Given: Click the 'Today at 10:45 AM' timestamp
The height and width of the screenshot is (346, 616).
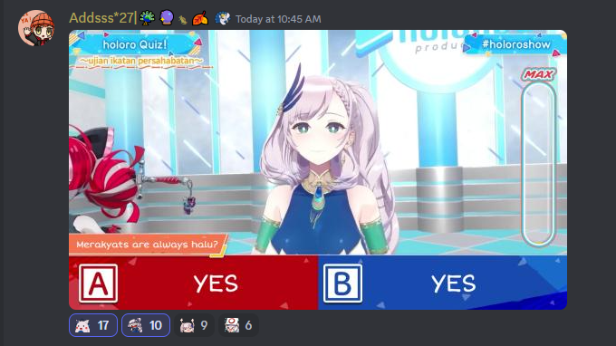Looking at the screenshot, I should (x=278, y=19).
